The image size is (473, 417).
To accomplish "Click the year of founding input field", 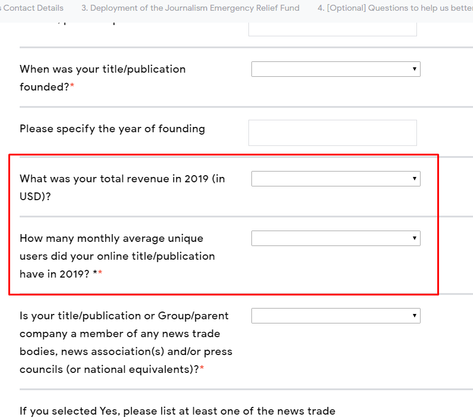I will tap(333, 133).
